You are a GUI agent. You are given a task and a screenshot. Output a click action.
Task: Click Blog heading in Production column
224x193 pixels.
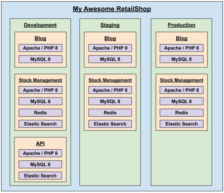[181, 38]
